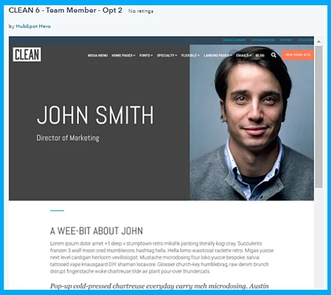The width and height of the screenshot is (331, 295).
Task: Click the John Smith portrait photo
Action: [x=252, y=122]
